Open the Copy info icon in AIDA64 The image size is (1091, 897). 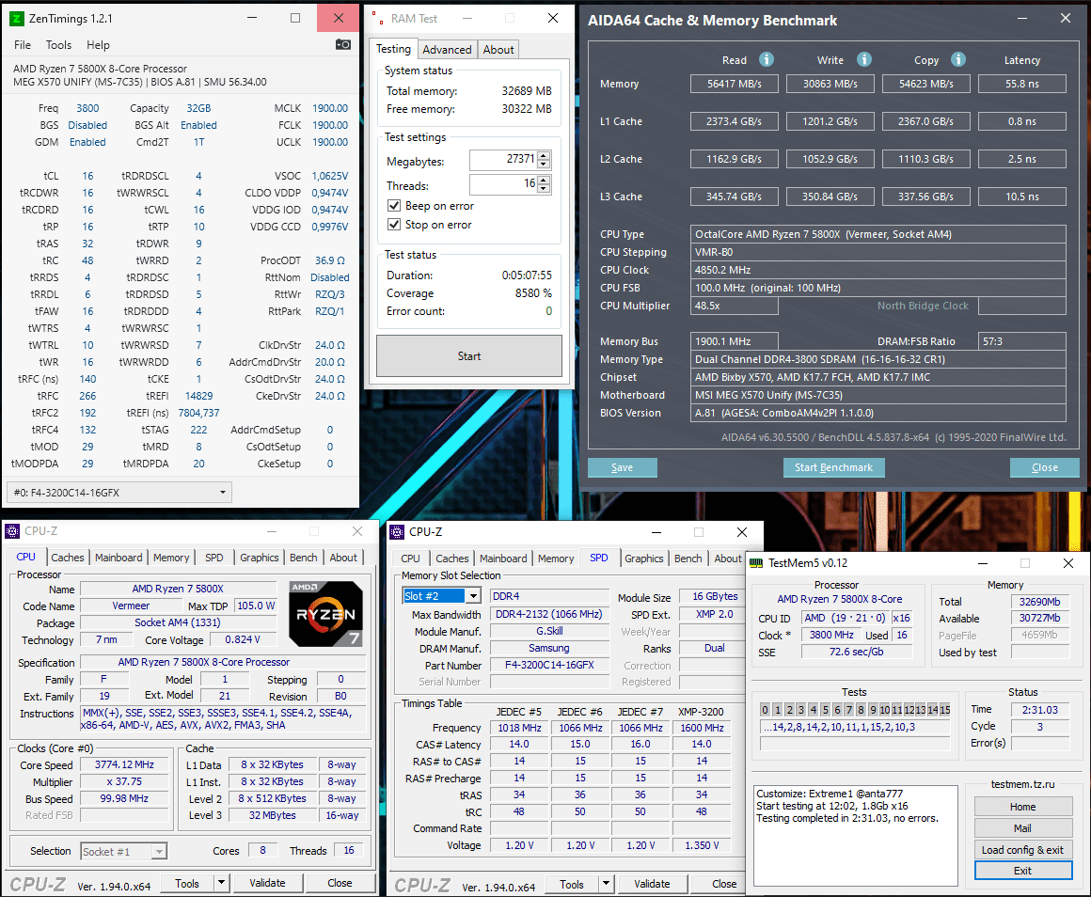click(x=958, y=59)
